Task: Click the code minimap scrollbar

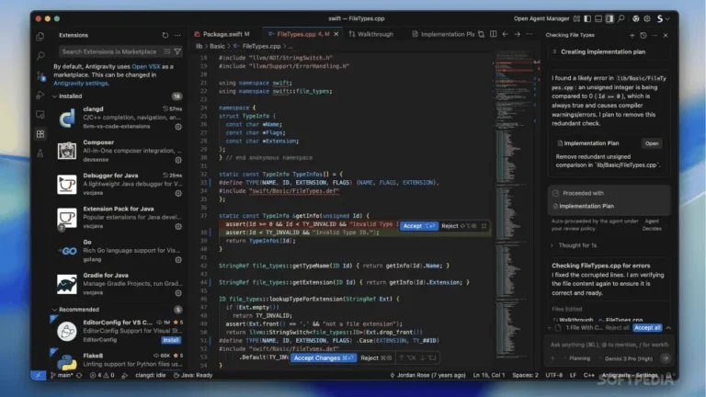Action: tap(516, 207)
